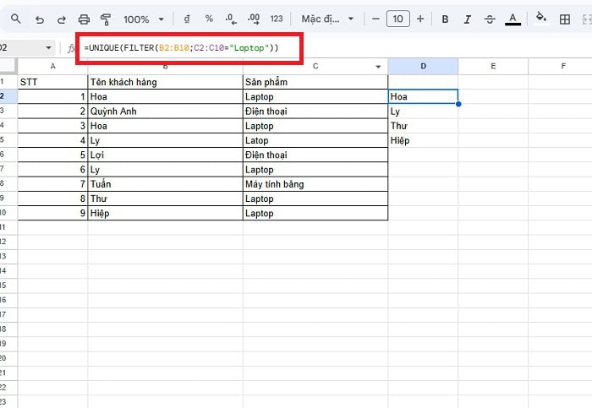Click cell 'Tên khách hàng'
Screen dimensions: 592x408
pos(166,82)
